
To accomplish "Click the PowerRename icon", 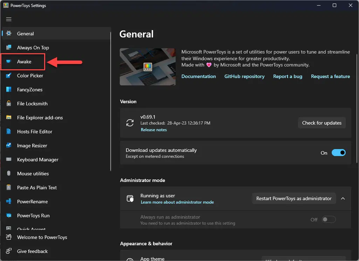I will 9,201.
